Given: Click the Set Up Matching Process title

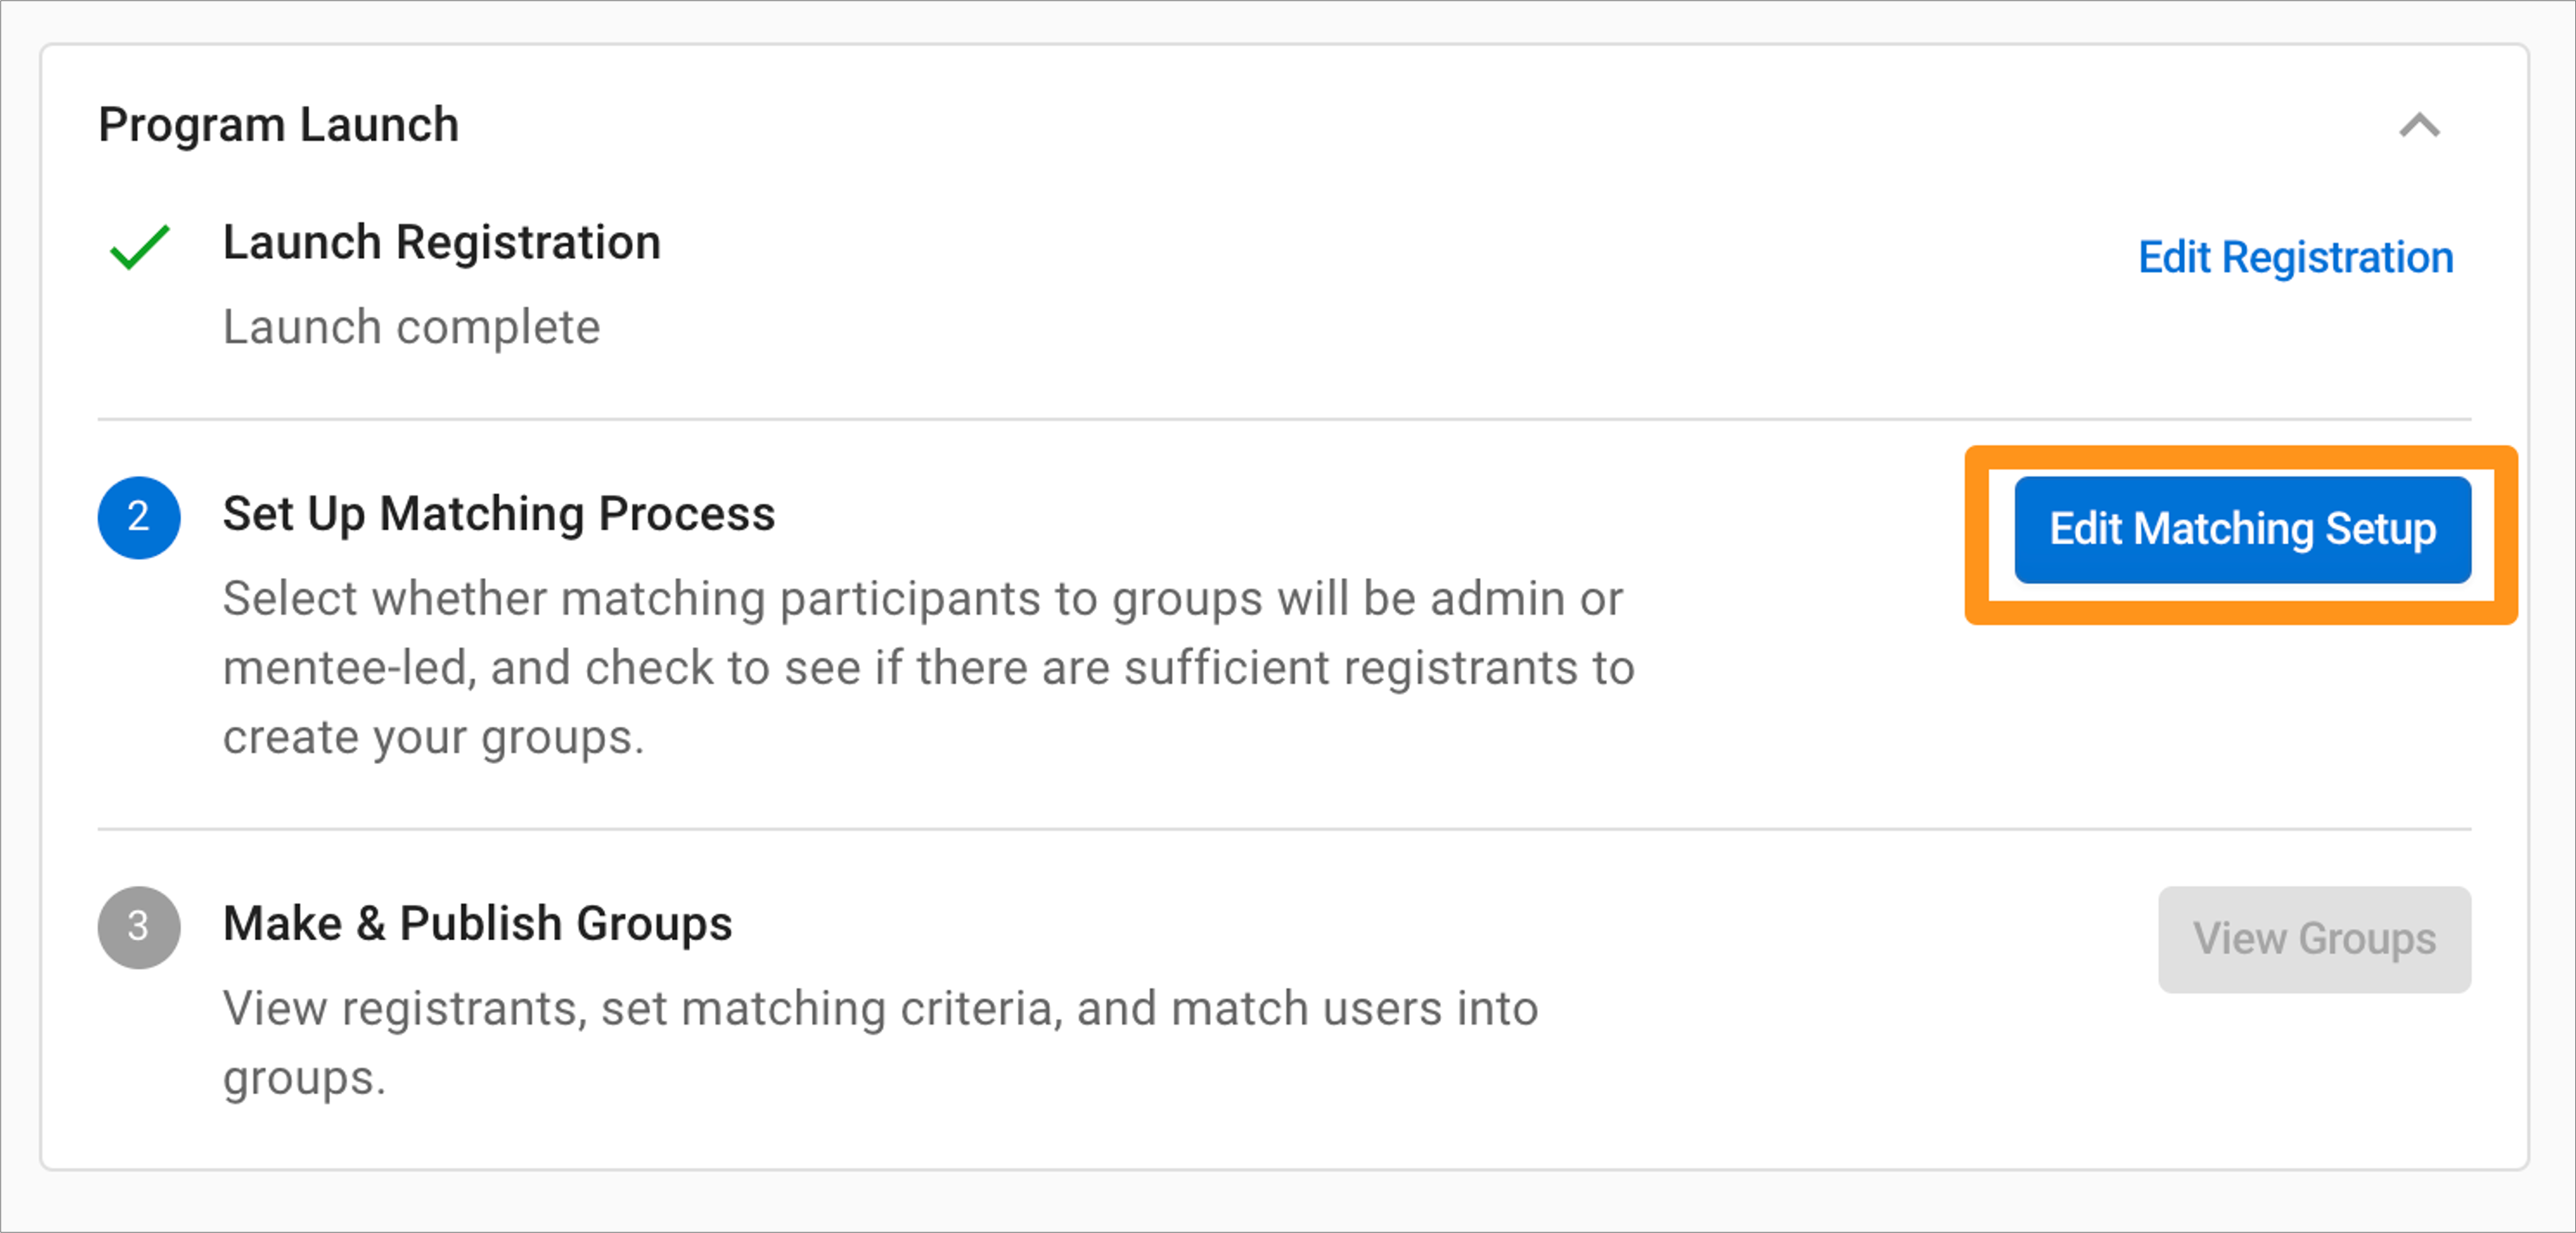Looking at the screenshot, I should coord(498,514).
